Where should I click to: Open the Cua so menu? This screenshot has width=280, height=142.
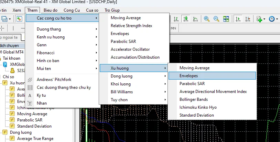(x=92, y=10)
